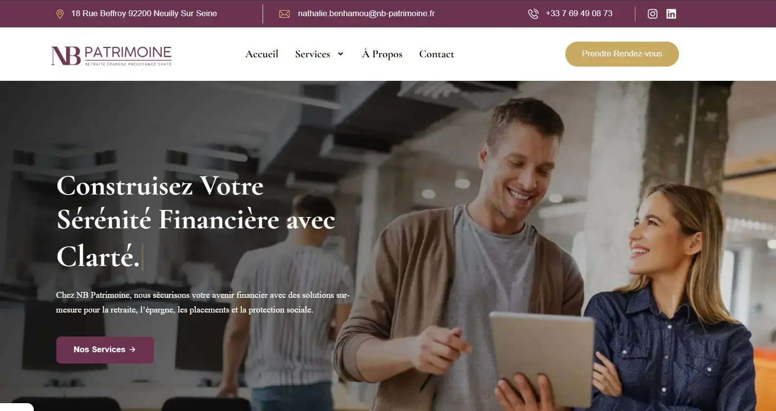Screen dimensions: 776x411
Task: Click the Prendre Rendez-vous button
Action: point(622,54)
